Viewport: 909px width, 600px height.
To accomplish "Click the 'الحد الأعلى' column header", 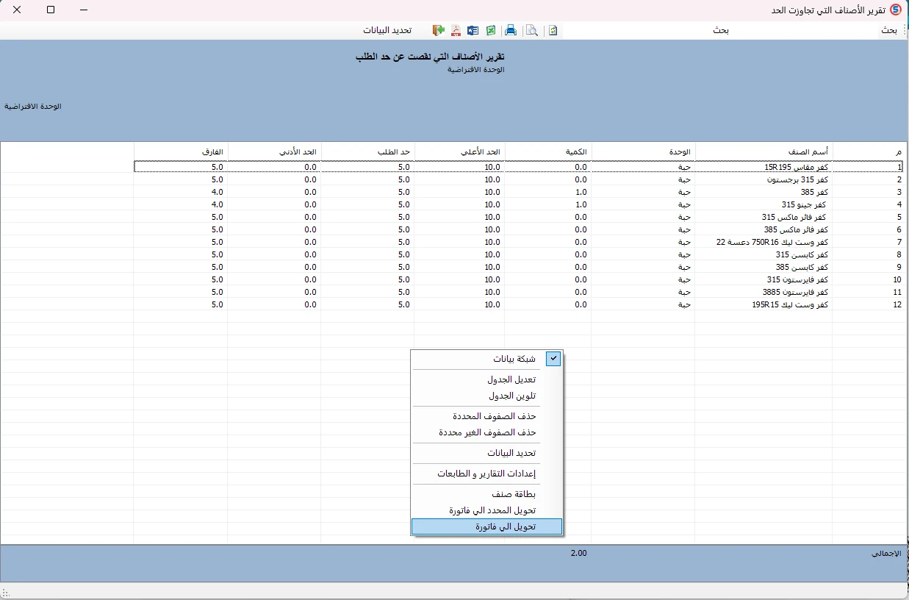I will tap(460, 151).
